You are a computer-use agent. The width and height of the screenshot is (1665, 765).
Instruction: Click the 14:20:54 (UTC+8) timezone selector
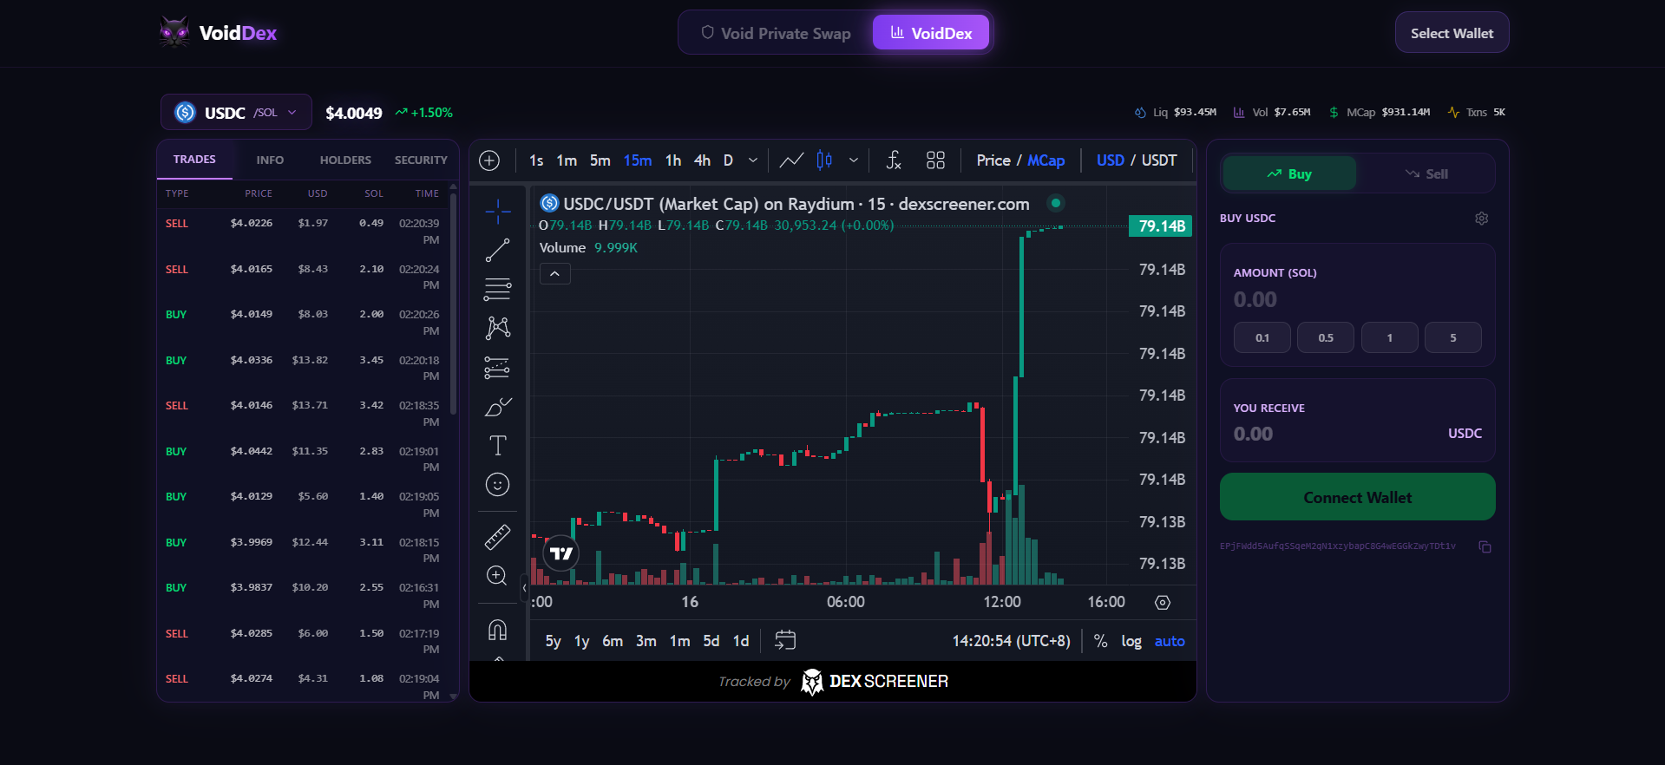click(1011, 641)
